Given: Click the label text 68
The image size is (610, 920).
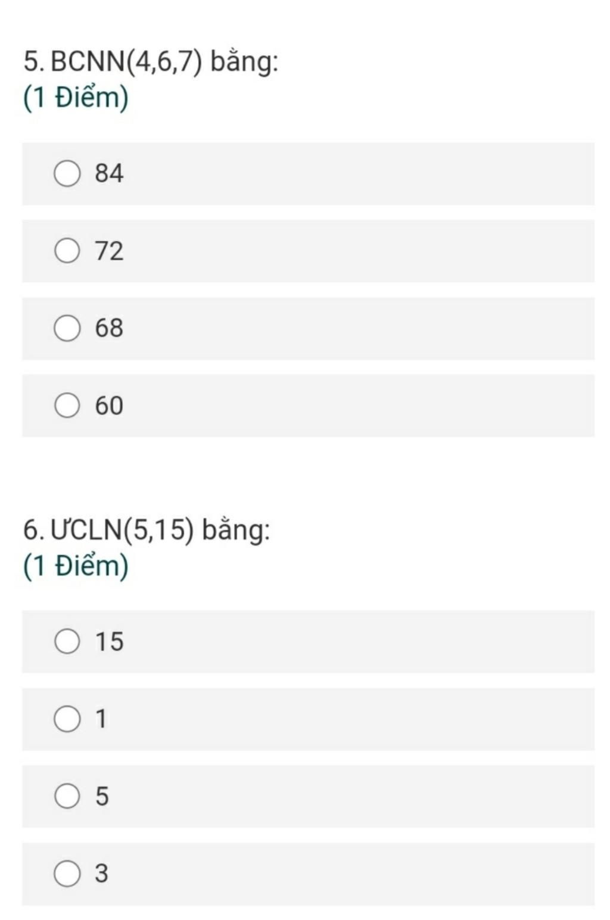Looking at the screenshot, I should click(x=109, y=328).
